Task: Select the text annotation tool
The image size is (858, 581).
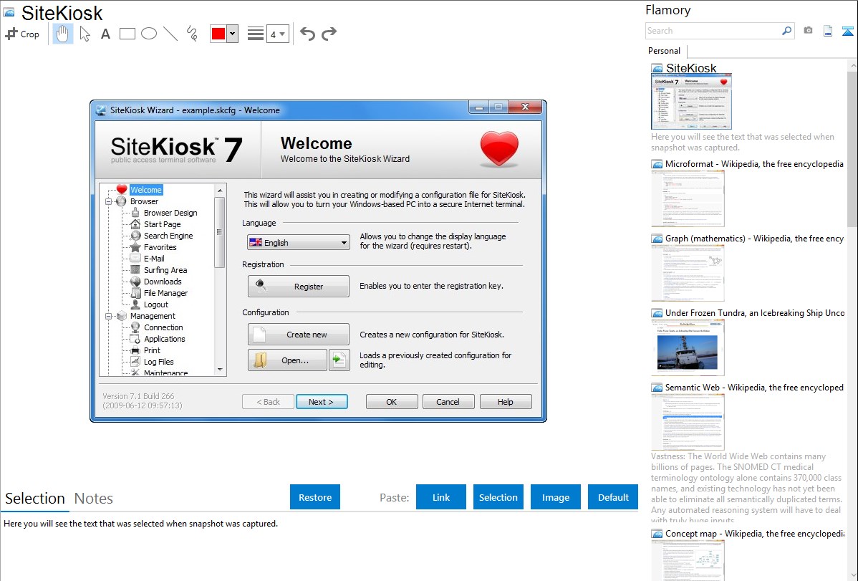Action: click(105, 34)
